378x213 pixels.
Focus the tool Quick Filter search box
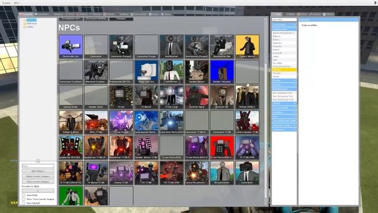point(284,20)
